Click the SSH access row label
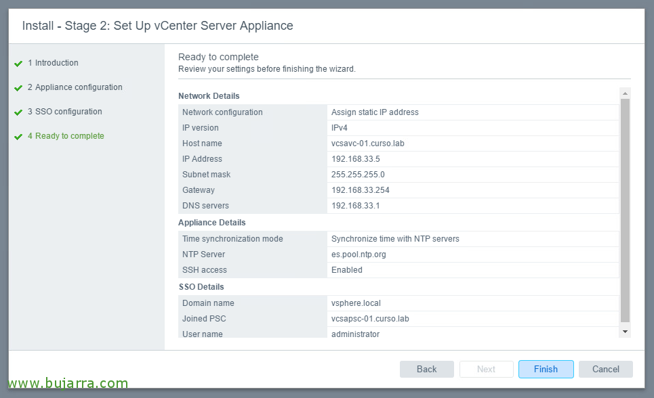The height and width of the screenshot is (398, 654). [x=205, y=270]
